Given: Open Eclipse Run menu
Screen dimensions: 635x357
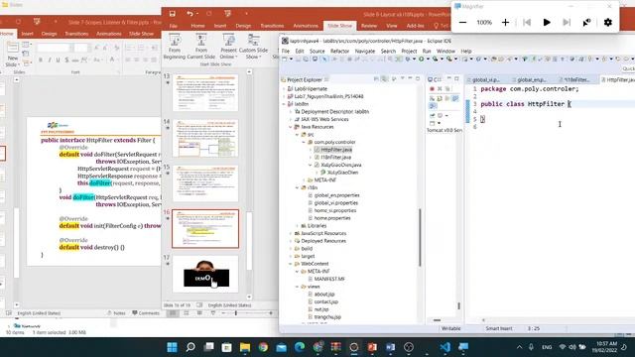Looking at the screenshot, I should click(427, 52).
